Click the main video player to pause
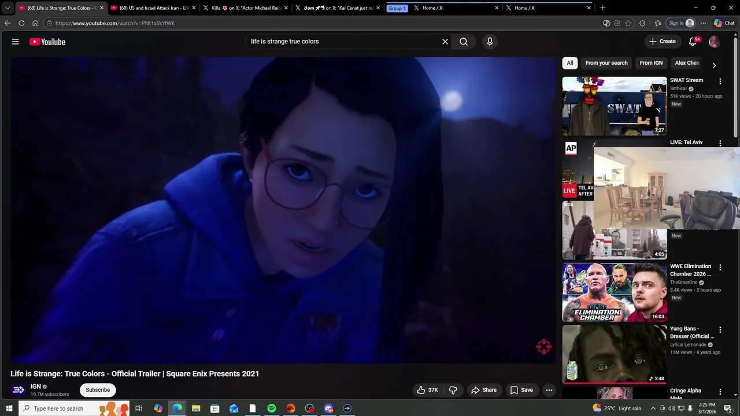 (x=283, y=210)
